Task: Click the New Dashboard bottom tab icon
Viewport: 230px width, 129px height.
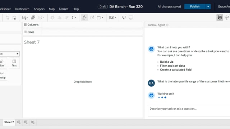Action: [x=26, y=122]
